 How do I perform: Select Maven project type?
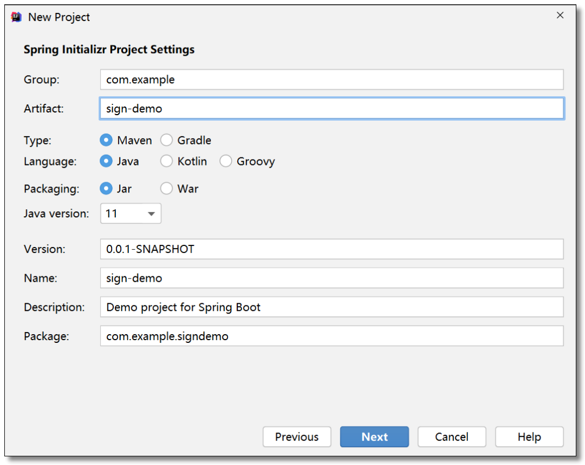[x=106, y=140]
